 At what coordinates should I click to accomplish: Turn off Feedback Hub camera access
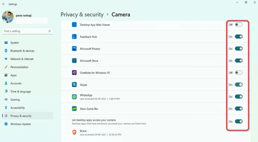click(239, 37)
